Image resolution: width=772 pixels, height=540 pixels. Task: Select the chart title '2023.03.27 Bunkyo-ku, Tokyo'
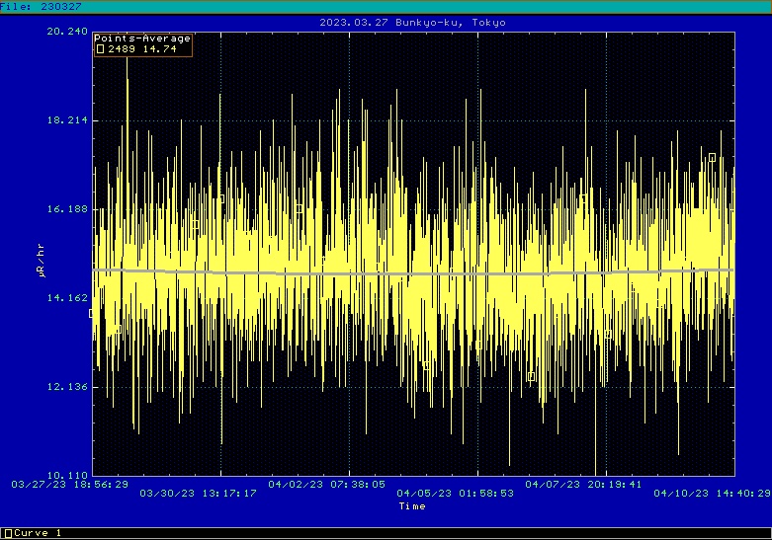pyautogui.click(x=413, y=23)
